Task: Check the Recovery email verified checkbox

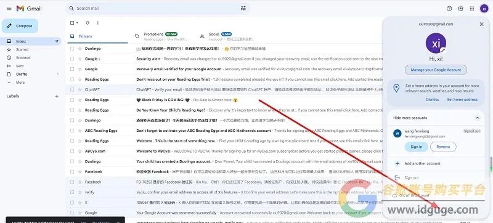Action: (72, 69)
